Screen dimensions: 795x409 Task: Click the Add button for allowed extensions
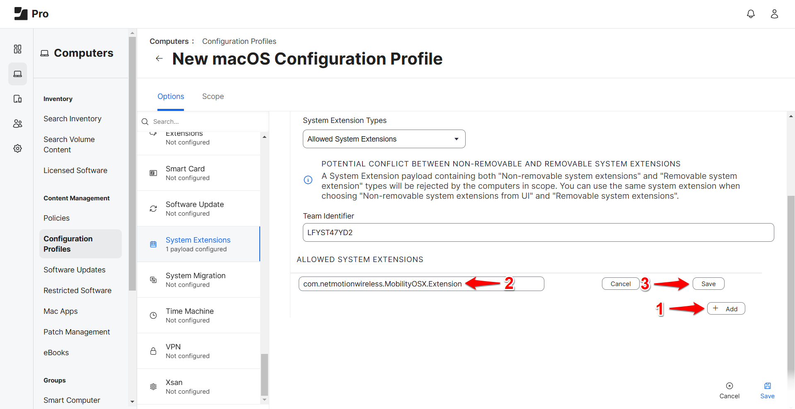pos(726,308)
